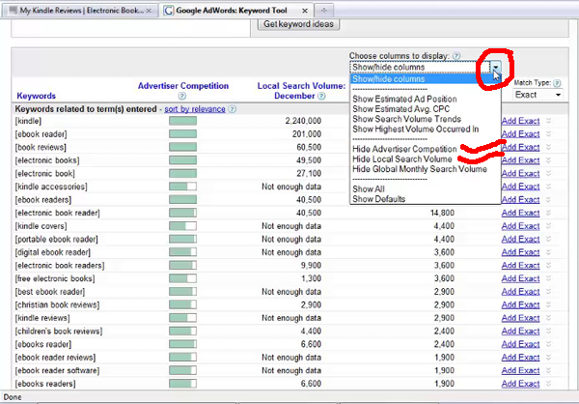Screen dimensions: 579x404
Task: Sort by Advertiser Competition column header
Action: 183,86
